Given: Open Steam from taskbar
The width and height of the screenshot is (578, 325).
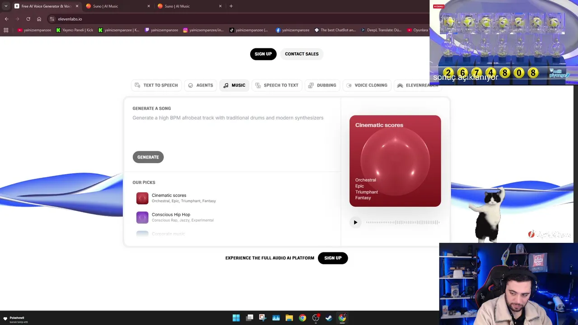Looking at the screenshot, I should coord(329,318).
